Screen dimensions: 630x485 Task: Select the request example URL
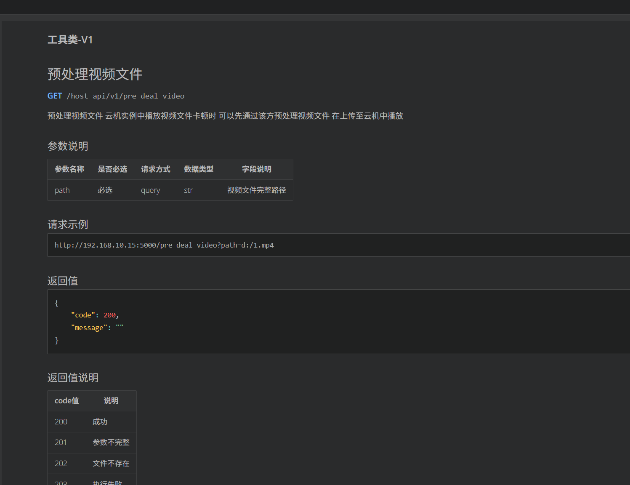(164, 245)
